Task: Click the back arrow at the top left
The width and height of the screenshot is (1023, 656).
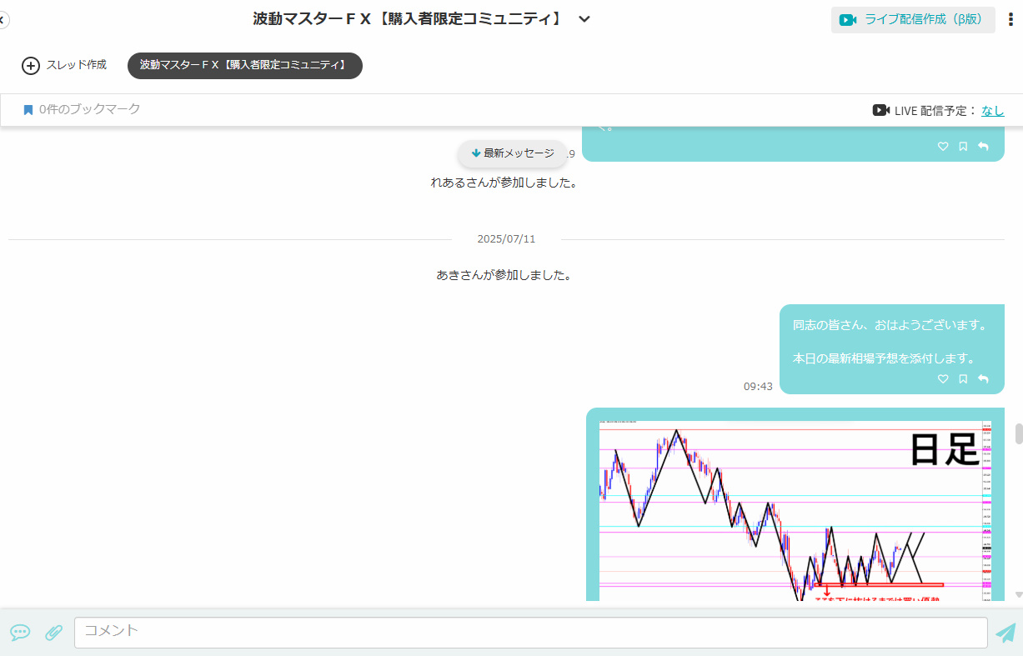Action: tap(3, 19)
